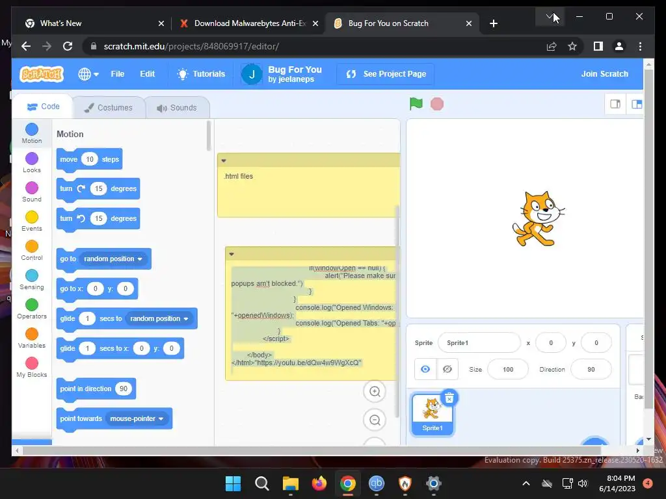
Task: Switch to large stage layout
Action: point(636,104)
